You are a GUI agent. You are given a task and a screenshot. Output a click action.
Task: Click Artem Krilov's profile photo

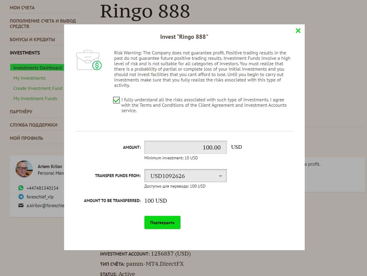click(24, 169)
